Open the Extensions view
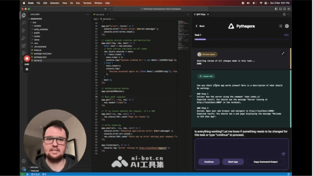Image resolution: width=313 pixels, height=176 pixels. tap(24, 46)
